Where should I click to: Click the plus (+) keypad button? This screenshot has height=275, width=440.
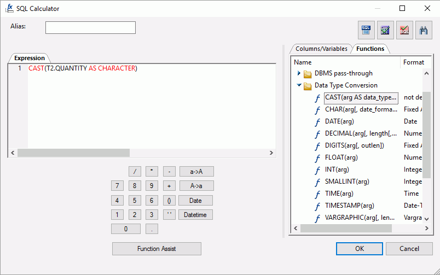tap(169, 186)
